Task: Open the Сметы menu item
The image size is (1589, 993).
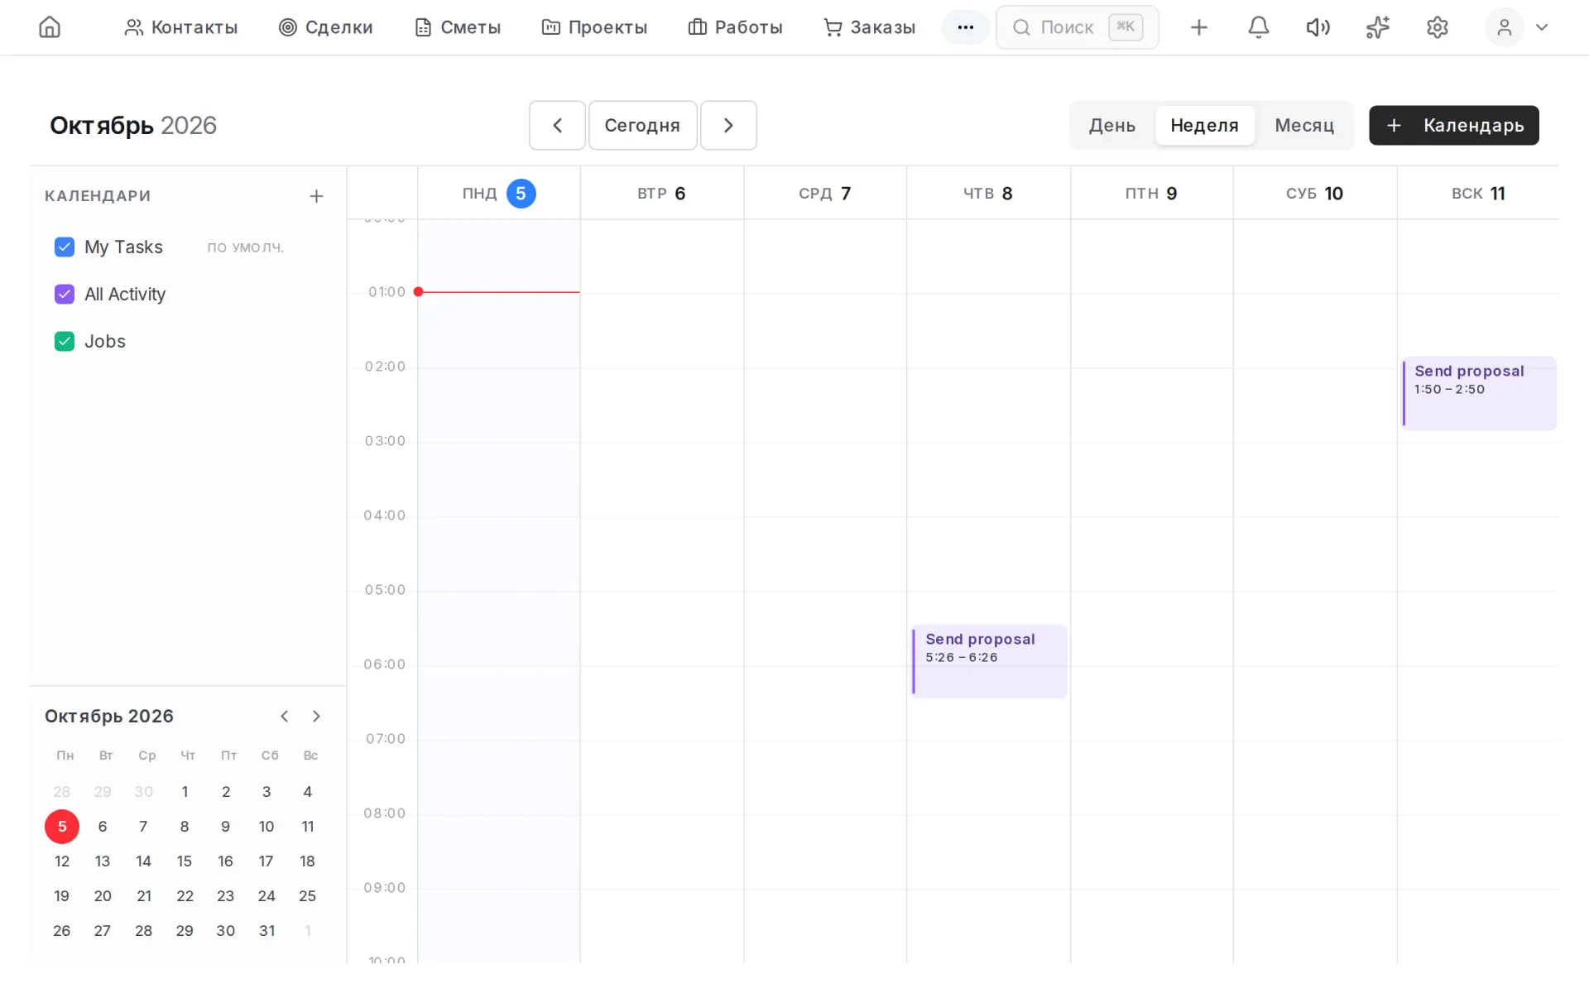Action: (x=458, y=27)
